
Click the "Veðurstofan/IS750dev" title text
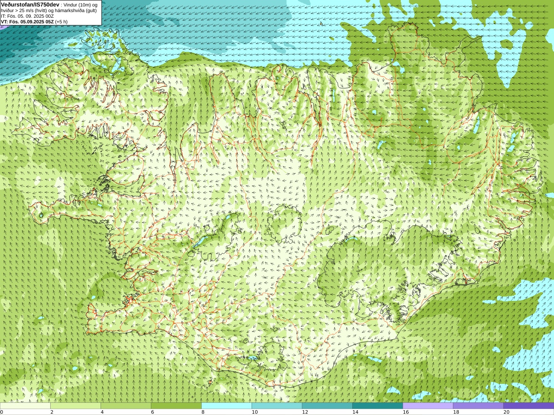tap(30, 4)
